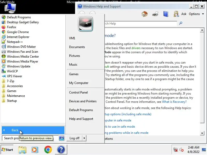Open Music from the Start menu
Screen dimensions: 207x155
click(x=73, y=65)
